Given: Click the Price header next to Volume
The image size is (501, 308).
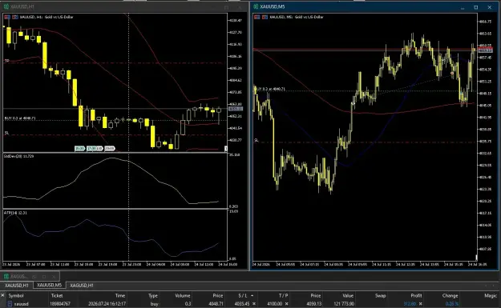Looking at the screenshot, I should 218,295.
